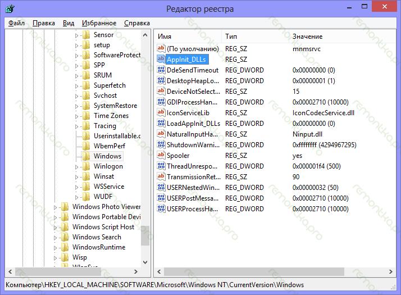Click the tree pane scroll right arrow
401x295 pixels.
coord(136,271)
